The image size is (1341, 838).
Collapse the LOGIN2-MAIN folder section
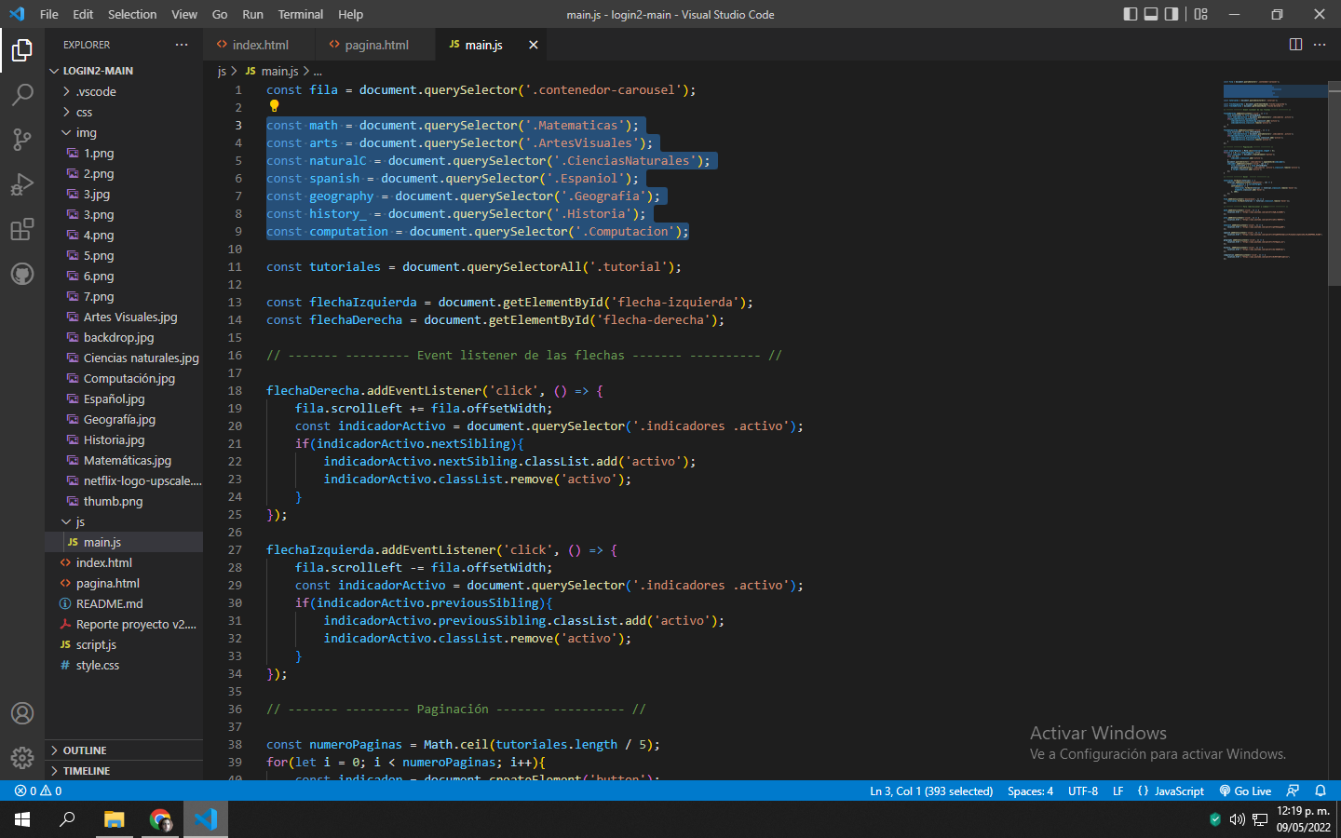[x=124, y=71]
